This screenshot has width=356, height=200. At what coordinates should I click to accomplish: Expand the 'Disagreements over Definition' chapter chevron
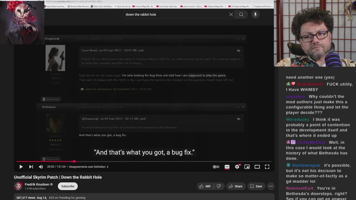107,167
